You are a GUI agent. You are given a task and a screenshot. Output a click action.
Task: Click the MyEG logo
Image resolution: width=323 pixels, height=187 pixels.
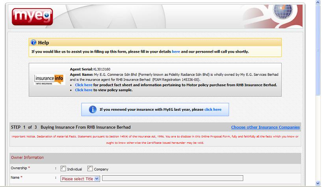32,16
